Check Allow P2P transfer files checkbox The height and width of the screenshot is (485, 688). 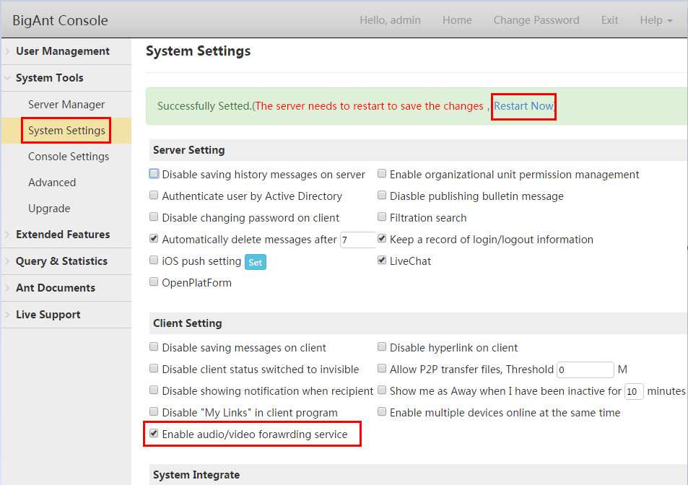[382, 368]
